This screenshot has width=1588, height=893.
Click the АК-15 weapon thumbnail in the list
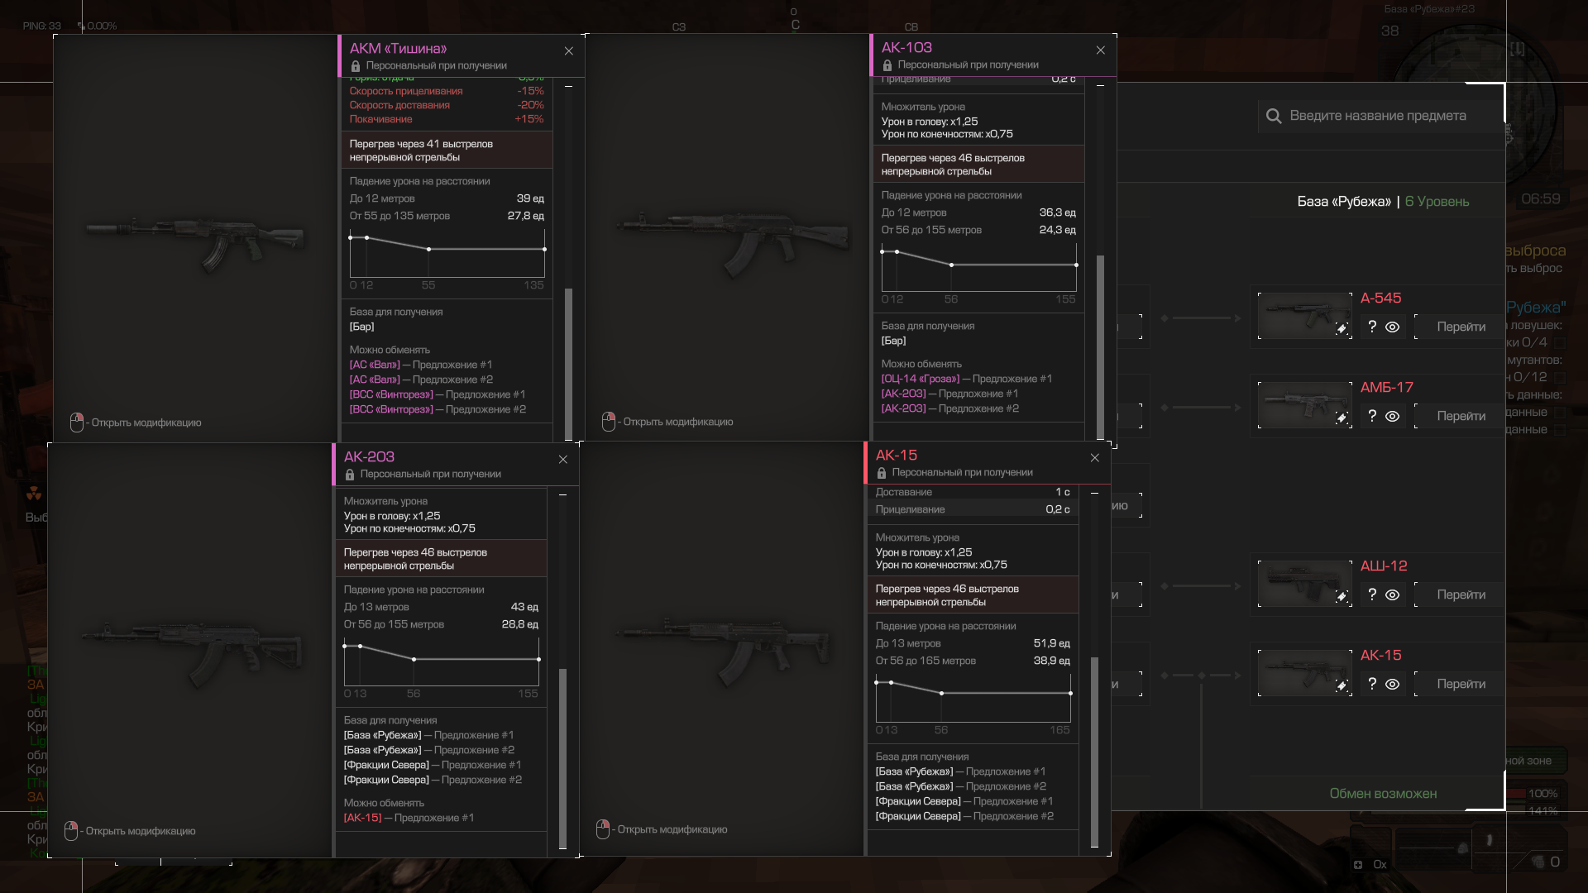pos(1304,672)
